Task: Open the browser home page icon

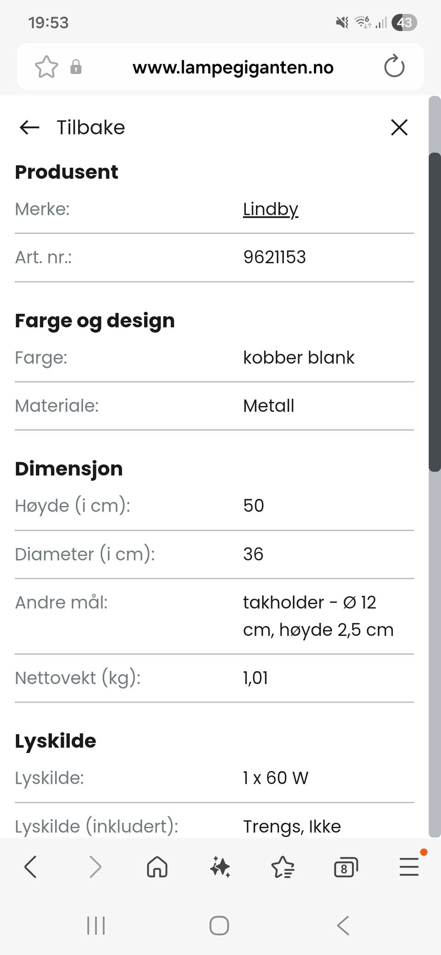Action: [x=157, y=867]
